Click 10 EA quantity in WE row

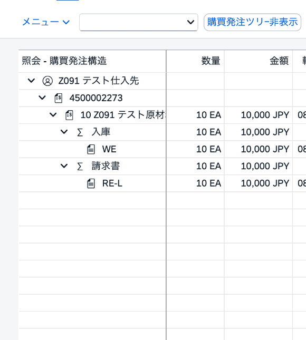pos(208,149)
